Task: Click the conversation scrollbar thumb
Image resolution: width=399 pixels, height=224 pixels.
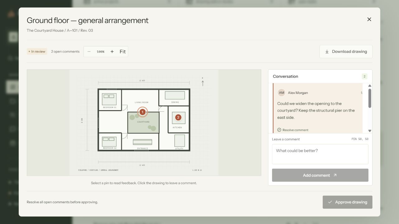Action: click(x=370, y=98)
